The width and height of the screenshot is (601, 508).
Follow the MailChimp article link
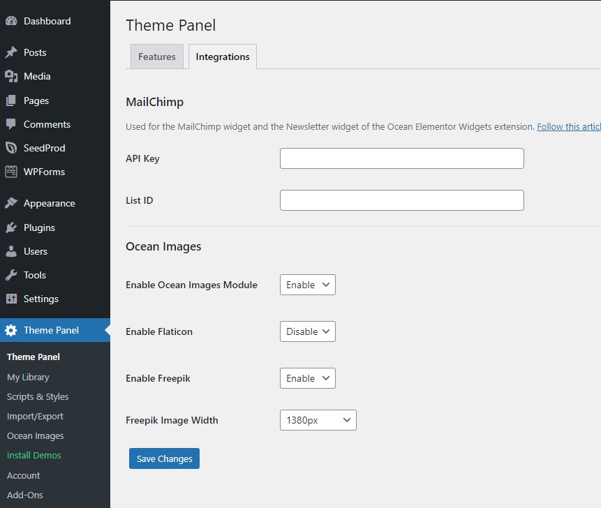(569, 127)
